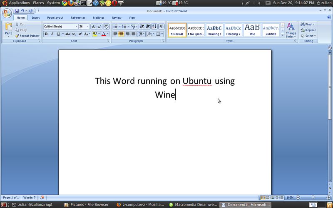Toggle center alignment
The height and width of the screenshot is (208, 333).
[x=121, y=34]
